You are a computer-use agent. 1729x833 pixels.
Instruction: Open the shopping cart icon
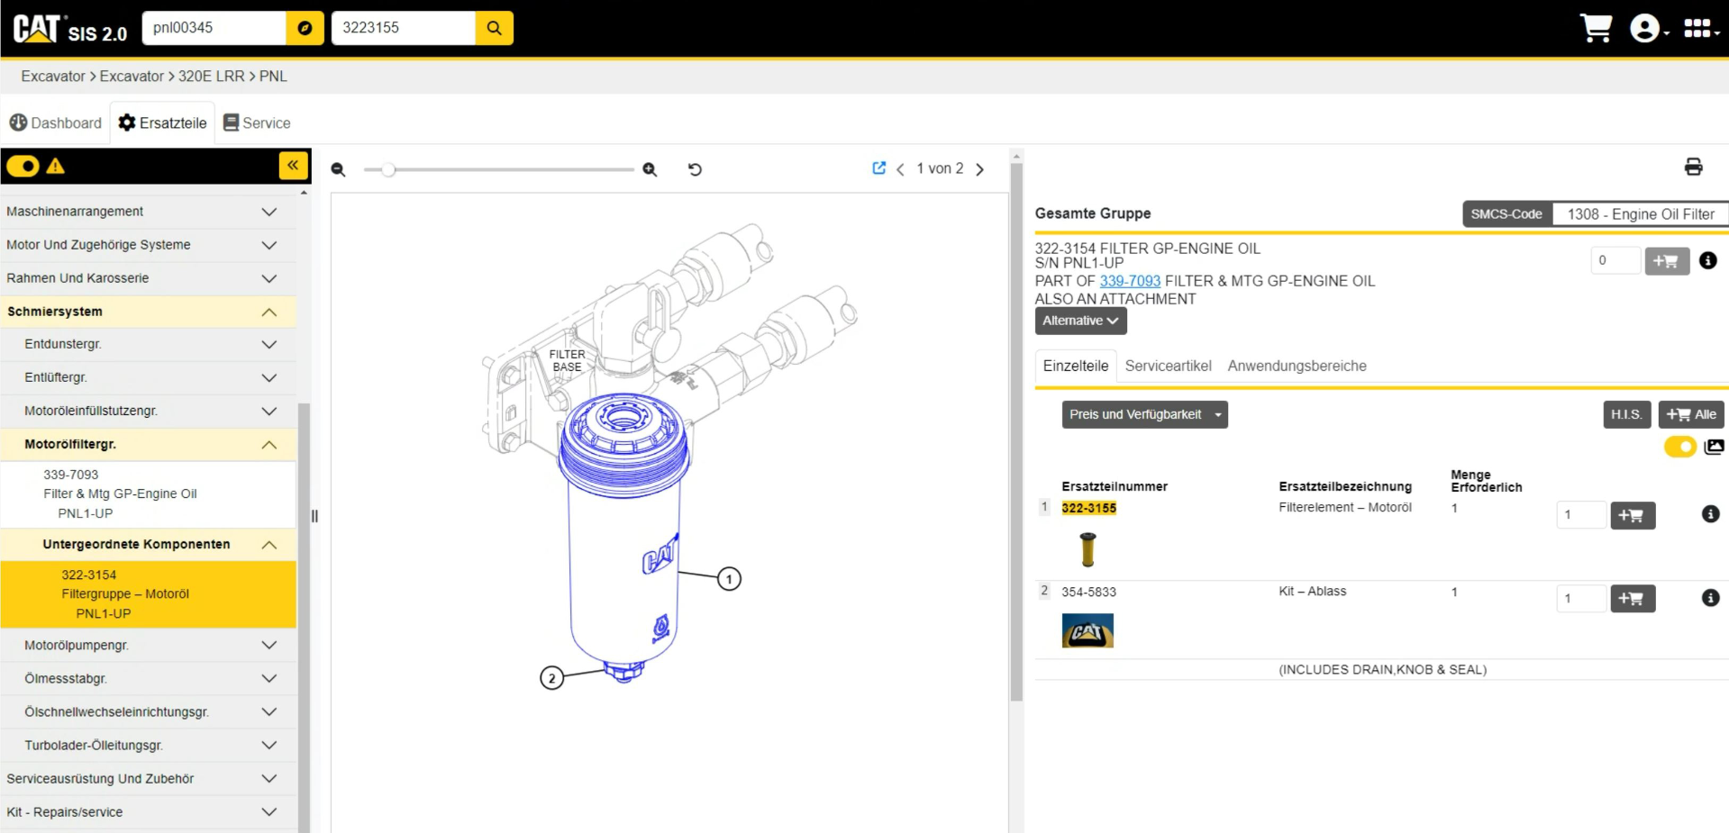tap(1596, 28)
